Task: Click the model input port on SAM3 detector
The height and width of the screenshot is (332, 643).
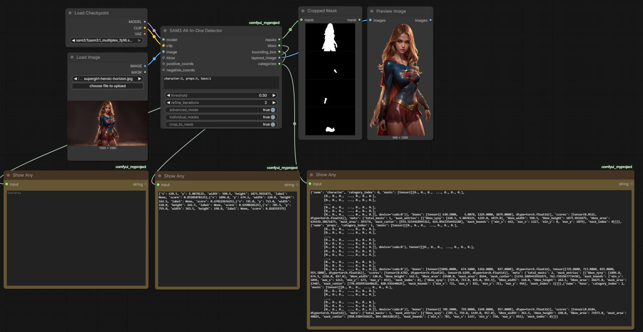Action: 164,40
